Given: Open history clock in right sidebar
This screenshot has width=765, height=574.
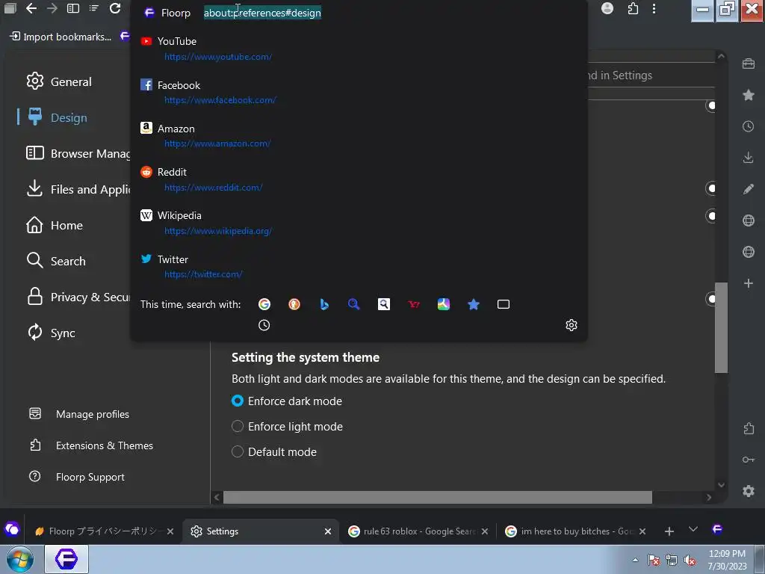Looking at the screenshot, I should (749, 126).
